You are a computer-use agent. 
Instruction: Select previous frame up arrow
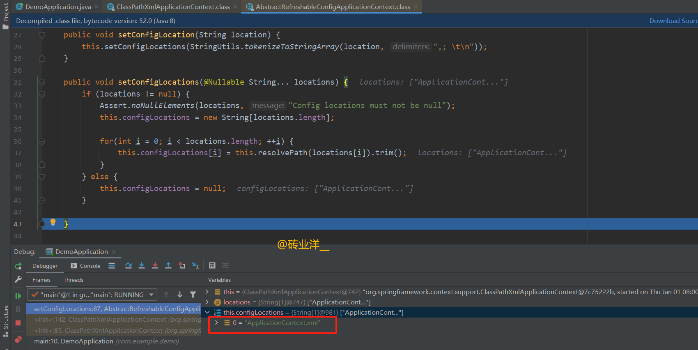(166, 295)
